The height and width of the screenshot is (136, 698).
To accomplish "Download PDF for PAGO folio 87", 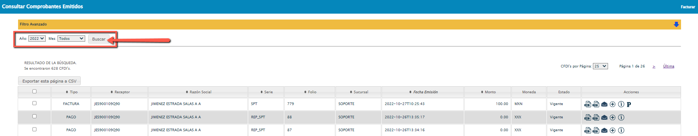I will click(596, 130).
